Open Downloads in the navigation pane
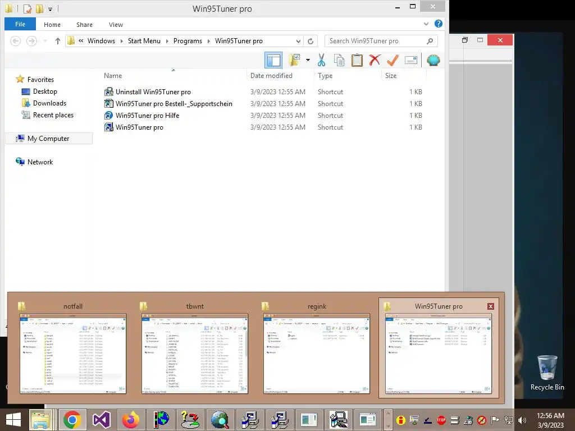Screen dimensions: 575x431 pos(44,103)
